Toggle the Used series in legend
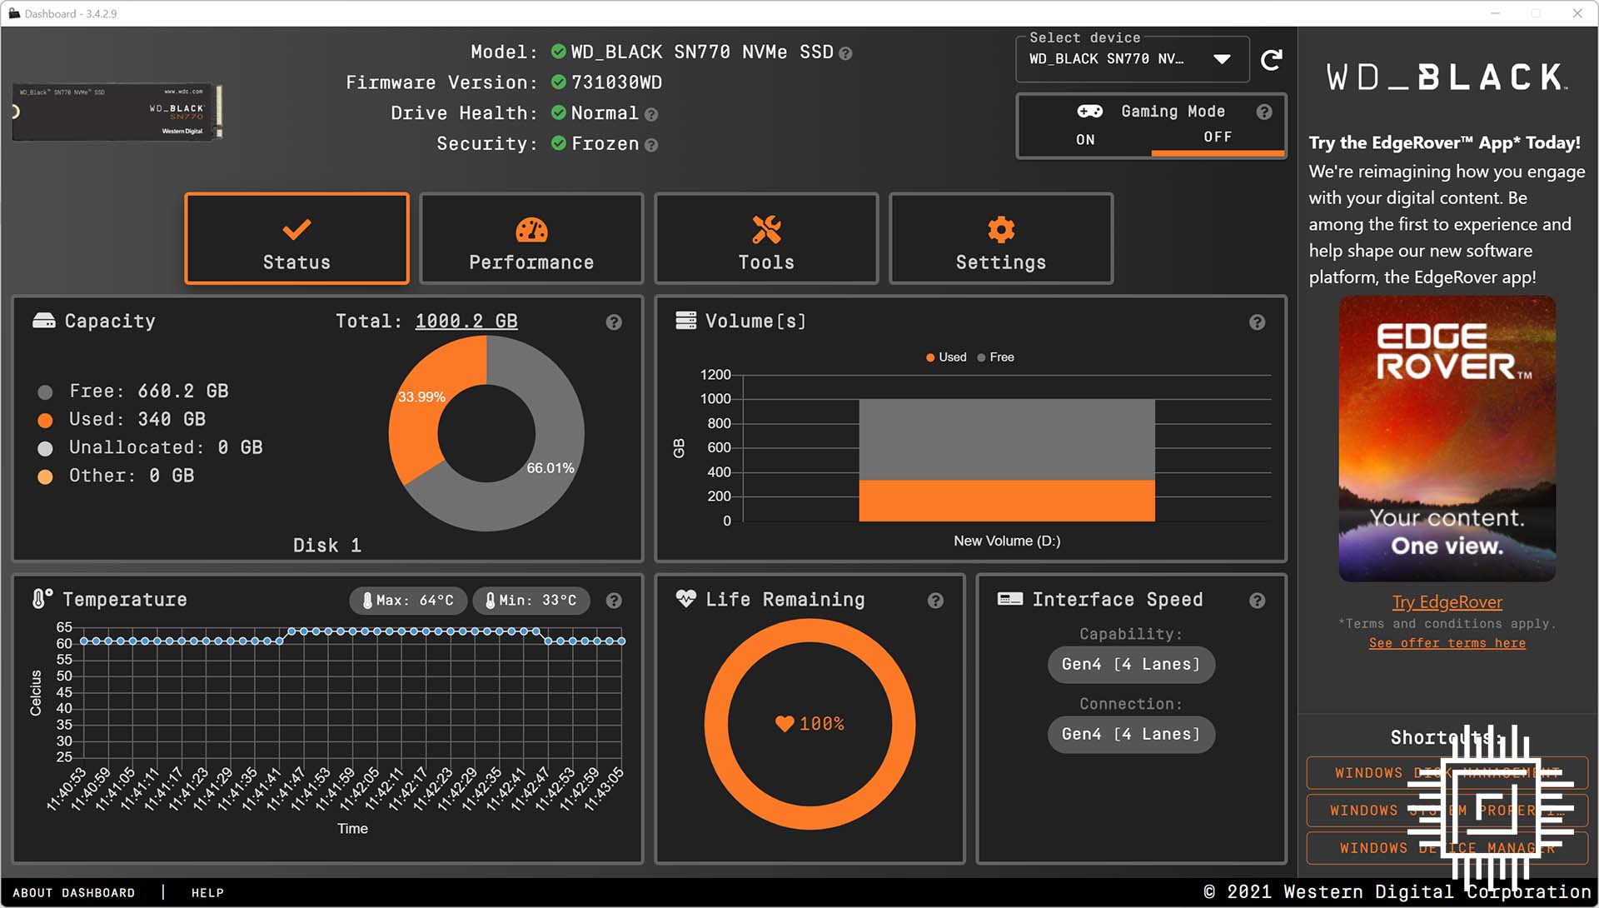 click(x=946, y=357)
